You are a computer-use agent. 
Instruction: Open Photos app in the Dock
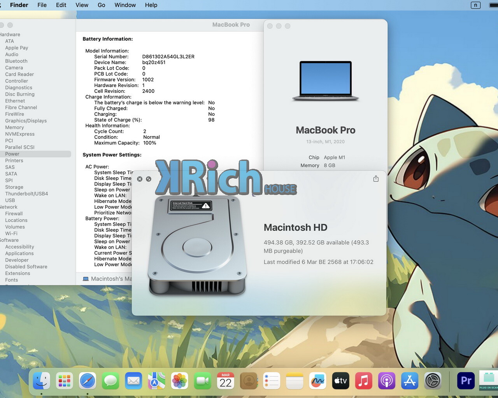tap(179, 381)
